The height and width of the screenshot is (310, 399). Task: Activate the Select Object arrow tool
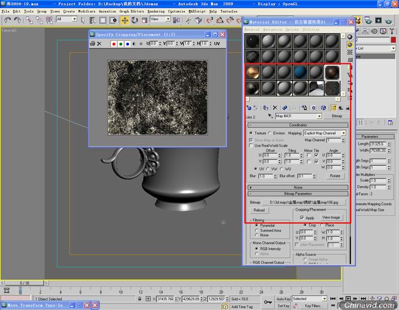pos(83,20)
